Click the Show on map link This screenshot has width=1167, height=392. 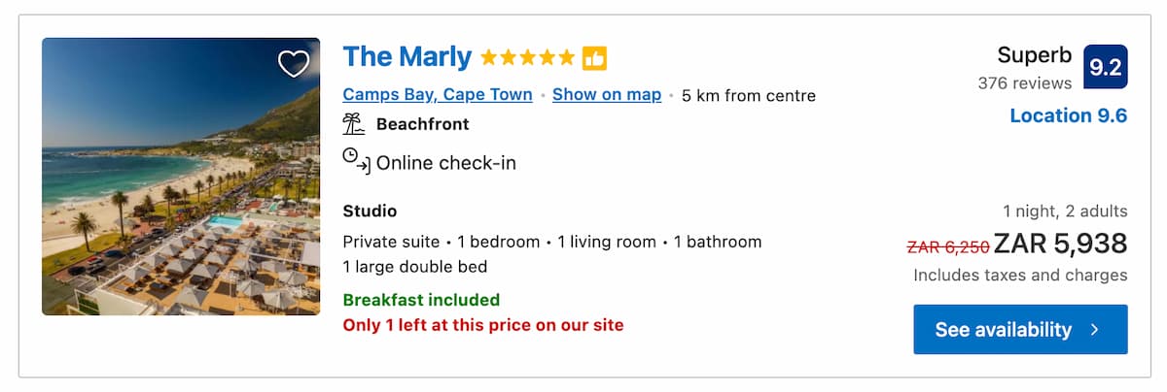pos(607,95)
